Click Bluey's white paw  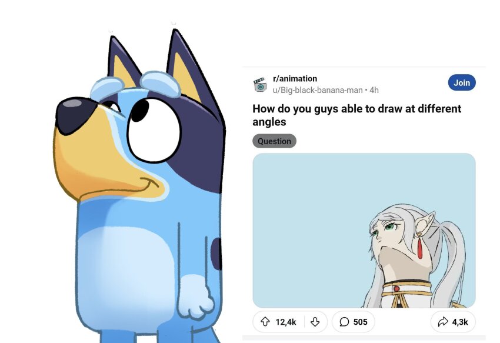click(x=195, y=297)
